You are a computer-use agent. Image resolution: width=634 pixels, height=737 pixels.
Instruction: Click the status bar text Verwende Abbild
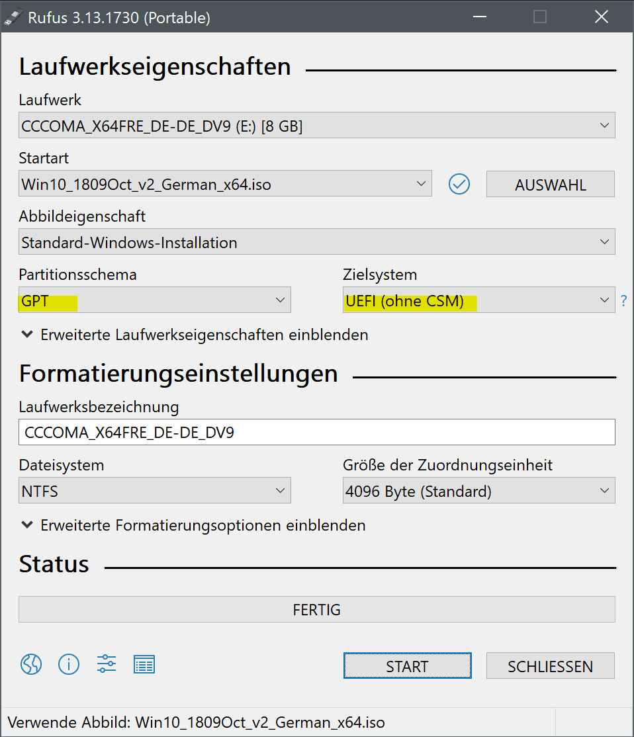click(196, 722)
